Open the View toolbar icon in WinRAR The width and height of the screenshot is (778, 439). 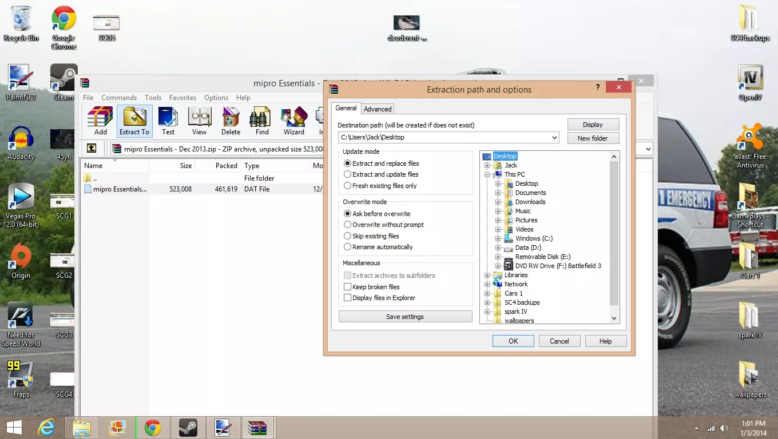pos(199,121)
